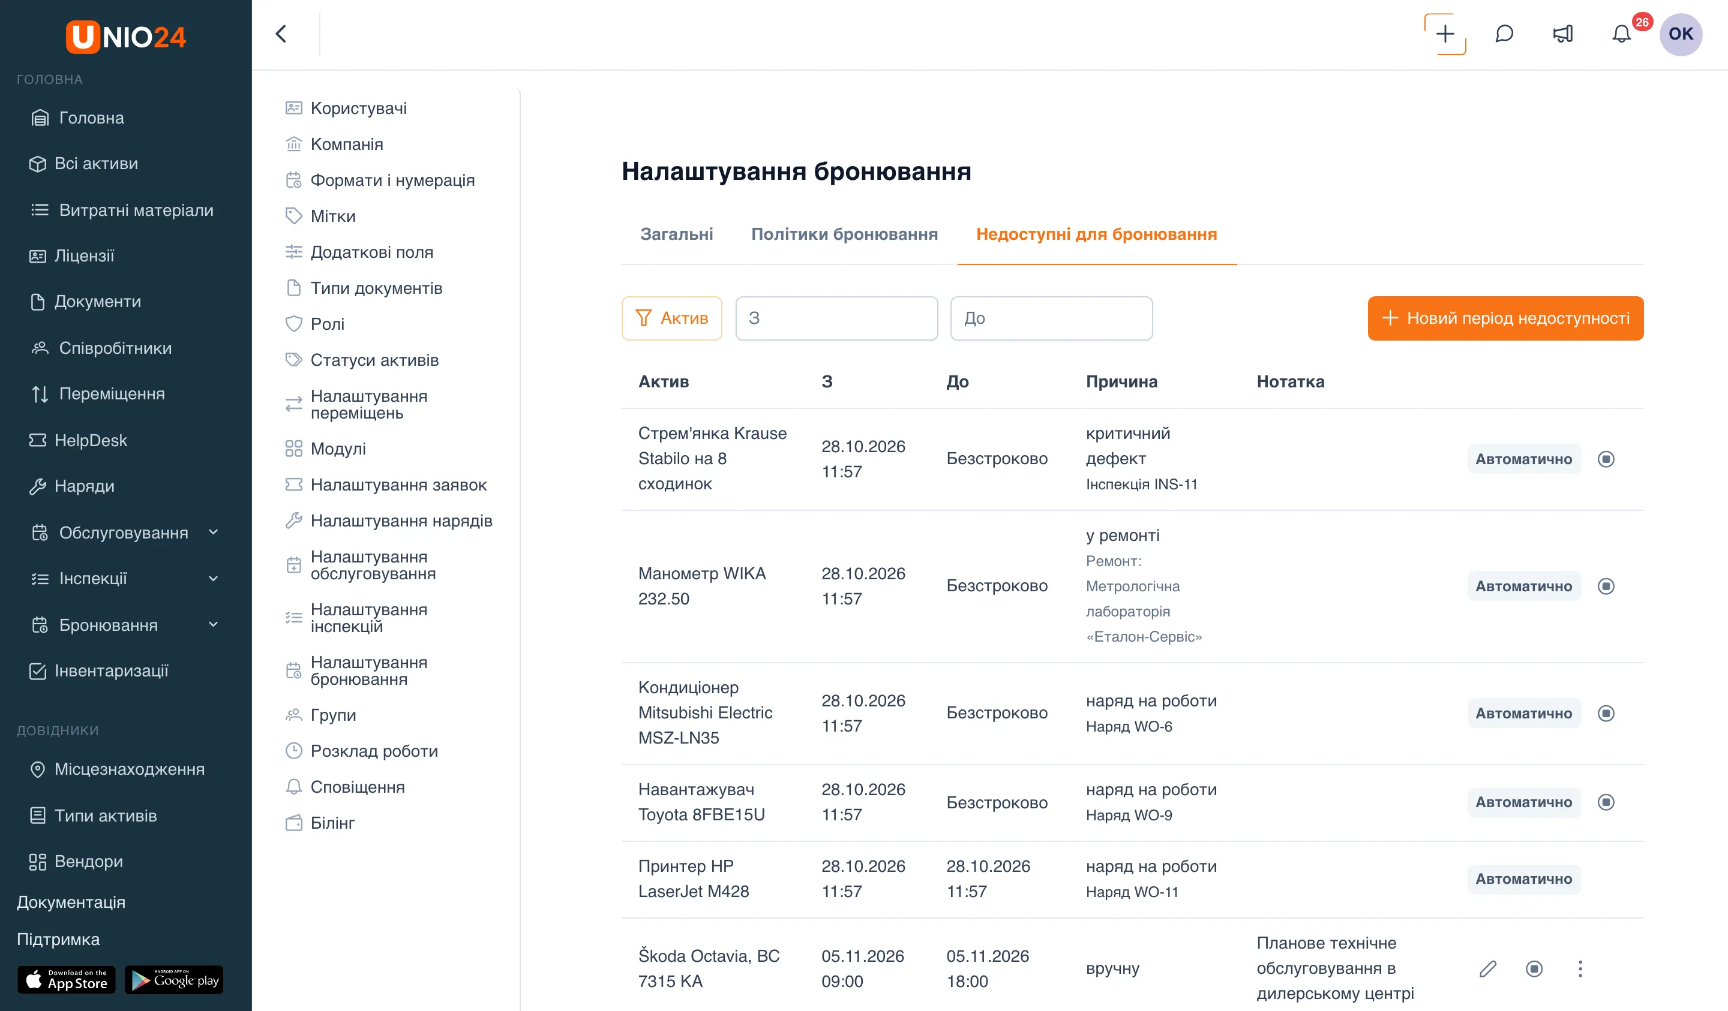This screenshot has height=1011, width=1728.
Task: Click Новий період недоступності button
Action: [1506, 318]
